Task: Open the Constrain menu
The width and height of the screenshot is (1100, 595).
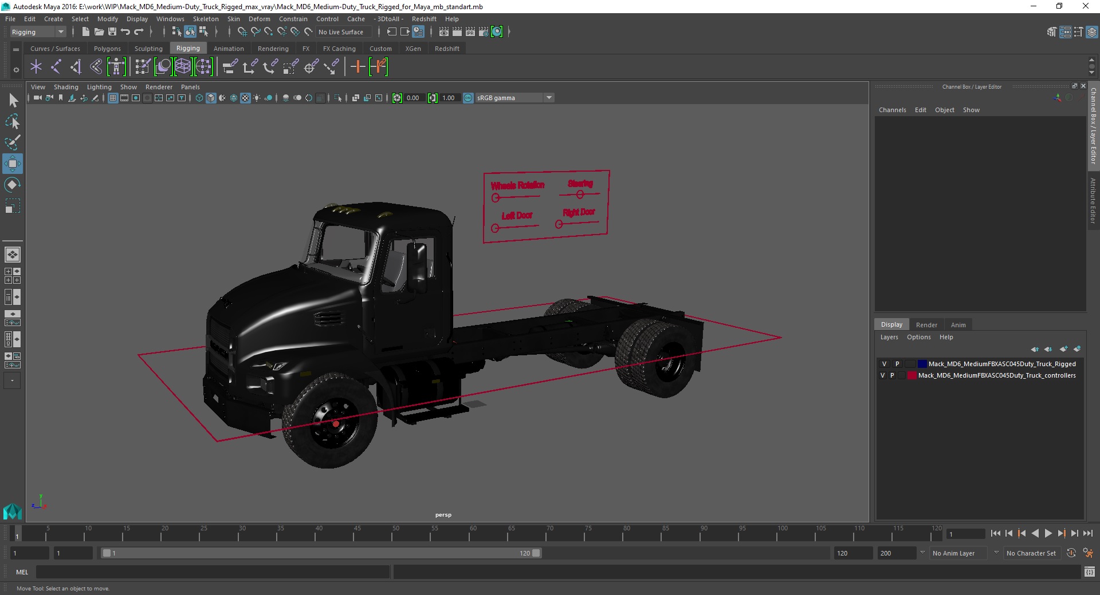Action: click(293, 19)
